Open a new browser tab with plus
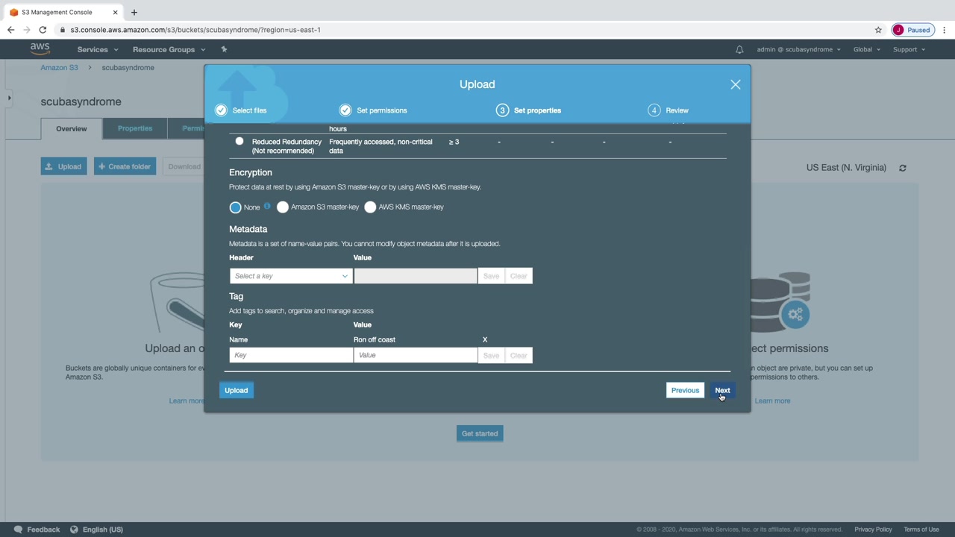955x537 pixels. click(134, 12)
